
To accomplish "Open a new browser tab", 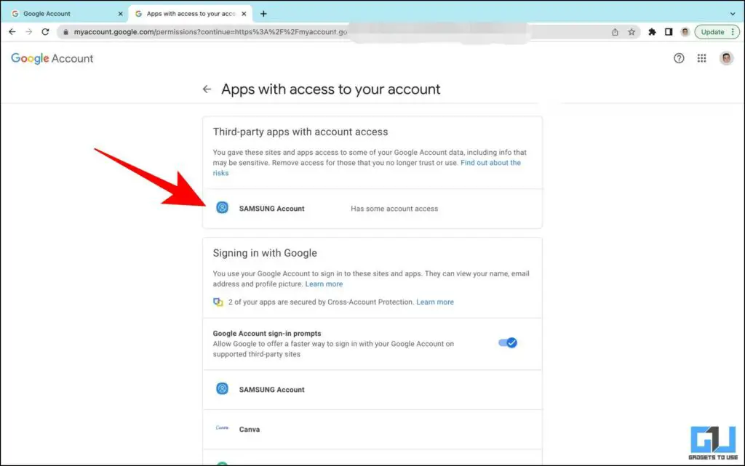I will click(263, 14).
